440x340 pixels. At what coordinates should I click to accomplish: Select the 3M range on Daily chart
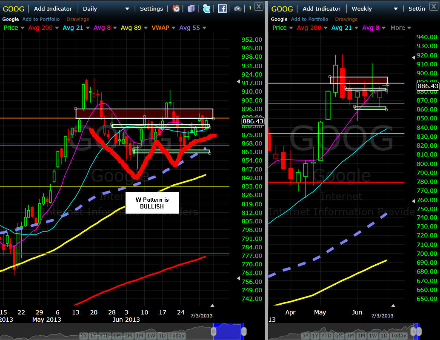point(128,335)
